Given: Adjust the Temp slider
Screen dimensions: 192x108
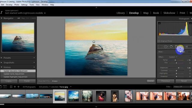Looking at the screenshot, I should (x=175, y=60).
